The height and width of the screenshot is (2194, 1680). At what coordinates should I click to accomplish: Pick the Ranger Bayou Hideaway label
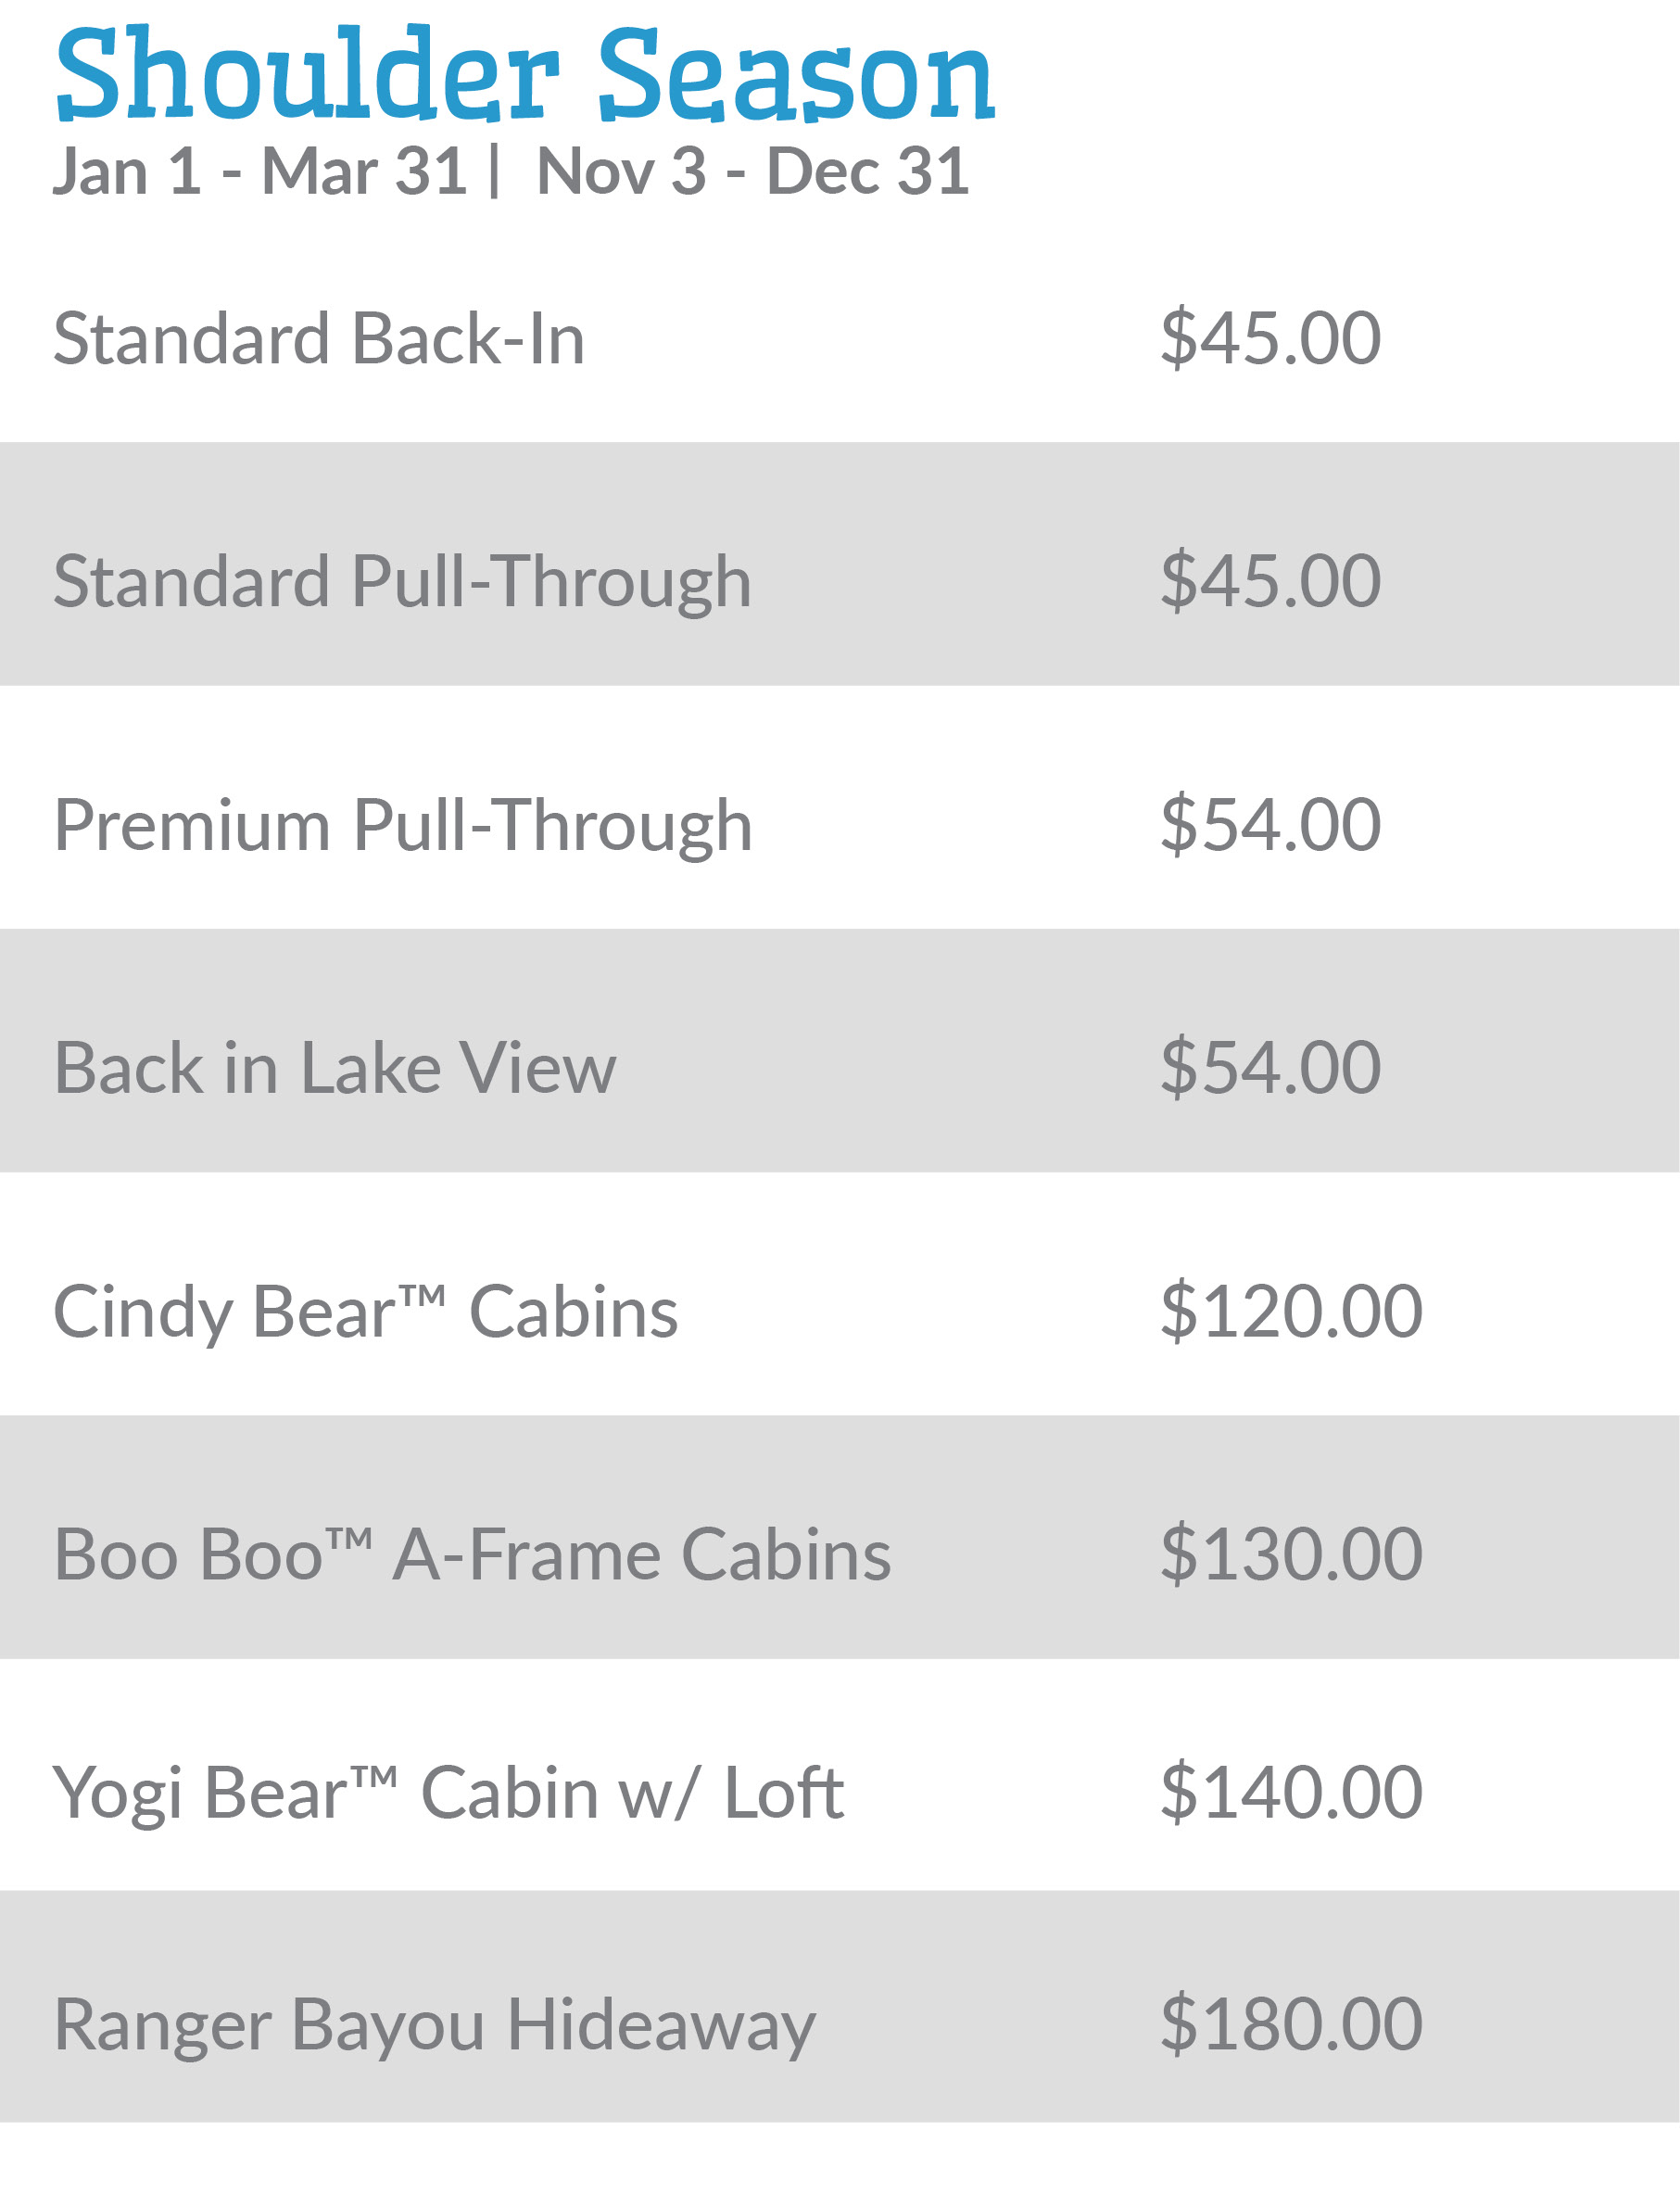tap(435, 2025)
